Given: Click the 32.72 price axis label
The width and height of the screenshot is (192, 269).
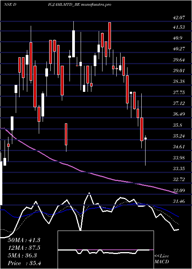Looking at the screenshot, I should point(179,179).
